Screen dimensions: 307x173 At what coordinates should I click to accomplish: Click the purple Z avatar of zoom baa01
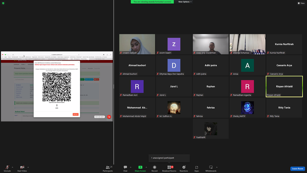click(174, 44)
